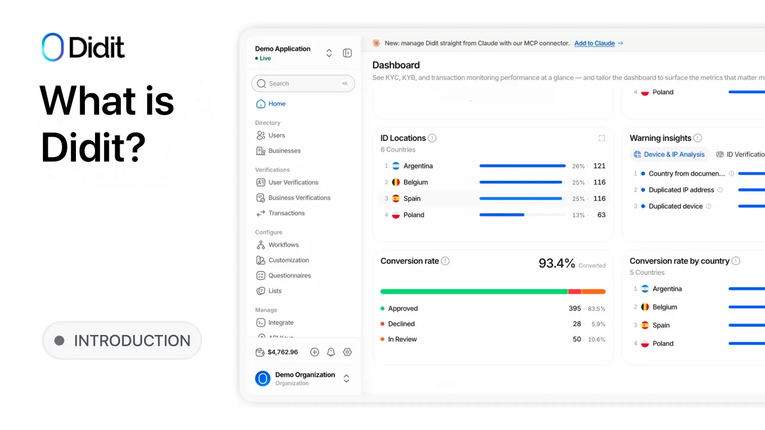Screen dimensions: 765x430
Task: Select Argentina row in ID Locations
Action: click(x=493, y=166)
